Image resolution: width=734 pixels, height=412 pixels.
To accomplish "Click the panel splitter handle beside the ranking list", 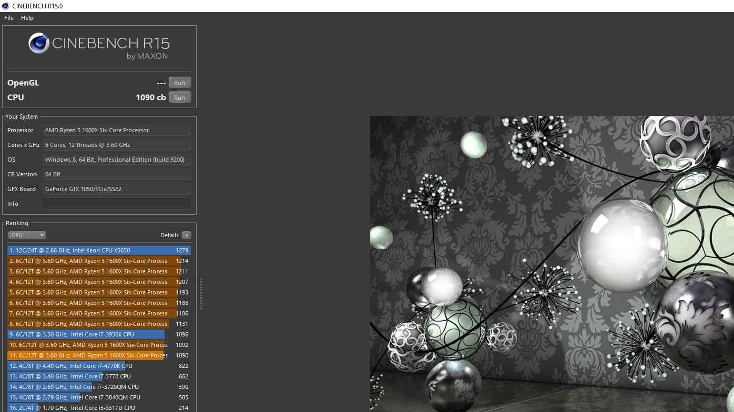I will pyautogui.click(x=201, y=294).
